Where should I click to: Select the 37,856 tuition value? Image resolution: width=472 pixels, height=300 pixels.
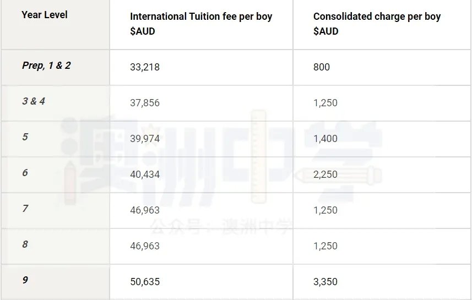145,102
